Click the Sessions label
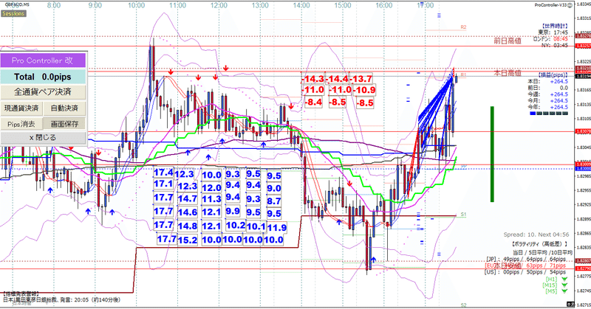Screen dimensions: 591x309 pyautogui.click(x=13, y=13)
